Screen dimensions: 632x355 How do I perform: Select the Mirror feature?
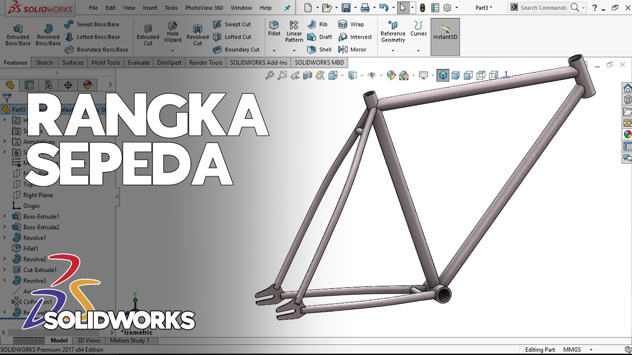[352, 49]
